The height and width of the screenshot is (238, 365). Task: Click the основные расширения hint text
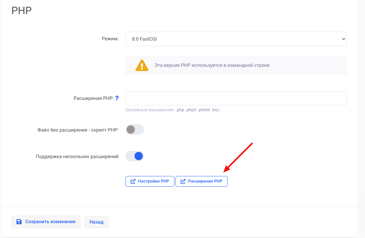(172, 110)
